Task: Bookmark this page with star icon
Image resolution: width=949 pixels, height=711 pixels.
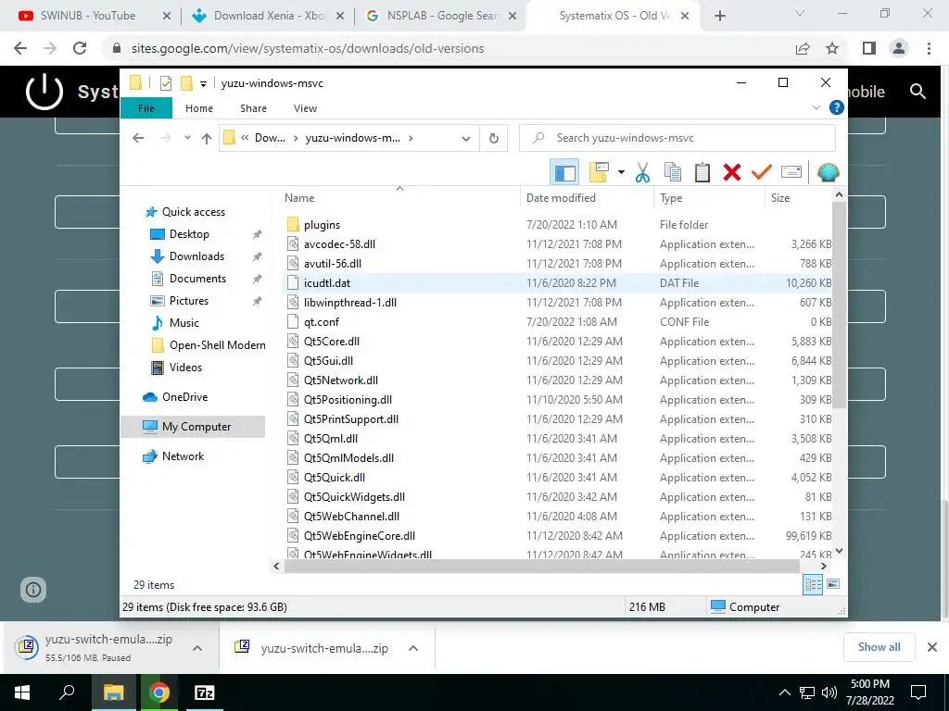Action: [x=832, y=48]
